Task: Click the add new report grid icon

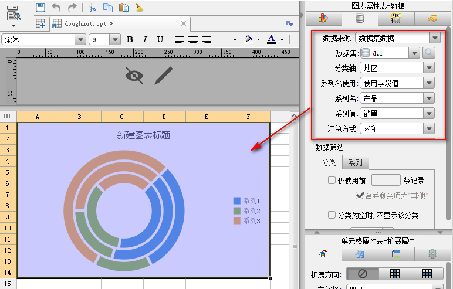Action: 40,23
